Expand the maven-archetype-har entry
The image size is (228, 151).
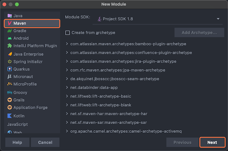67,114
